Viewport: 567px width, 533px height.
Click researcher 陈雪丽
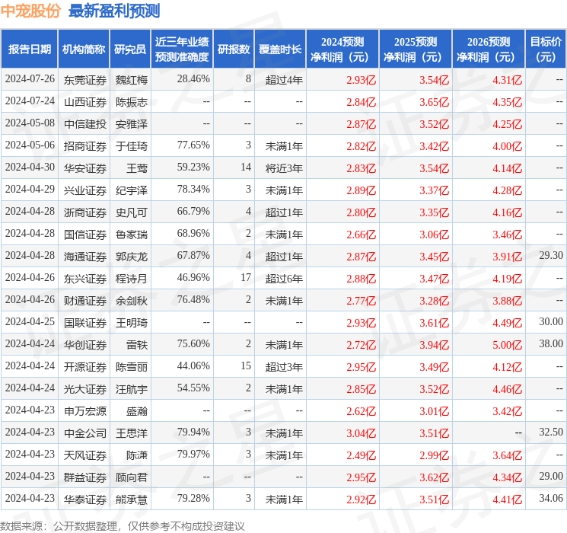pyautogui.click(x=131, y=367)
